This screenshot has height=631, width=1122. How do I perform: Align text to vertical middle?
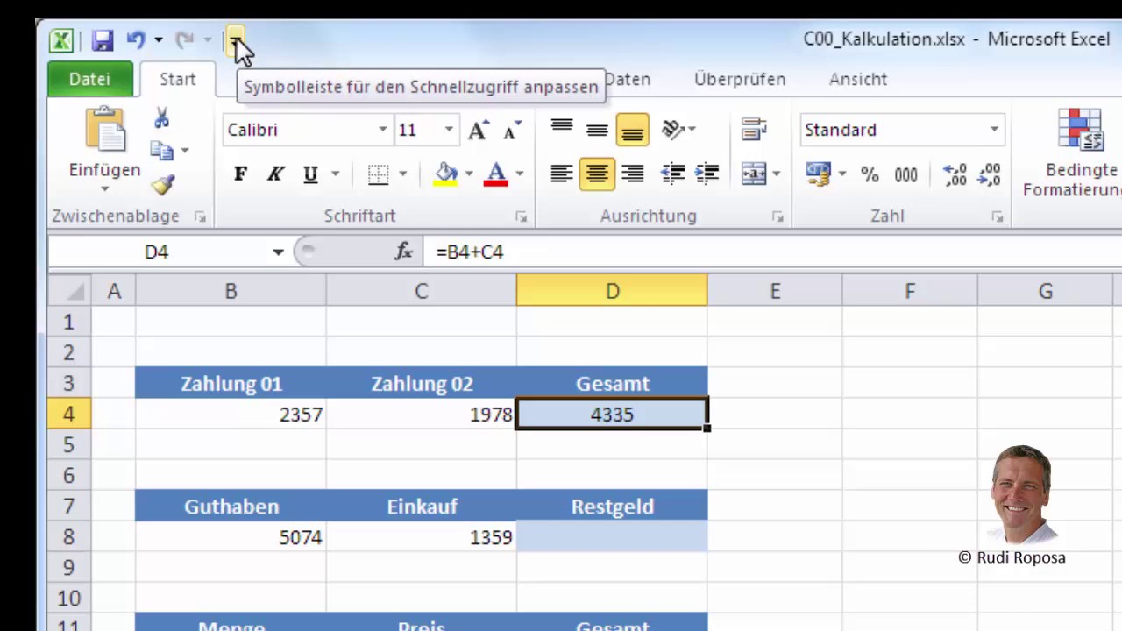[x=597, y=130]
